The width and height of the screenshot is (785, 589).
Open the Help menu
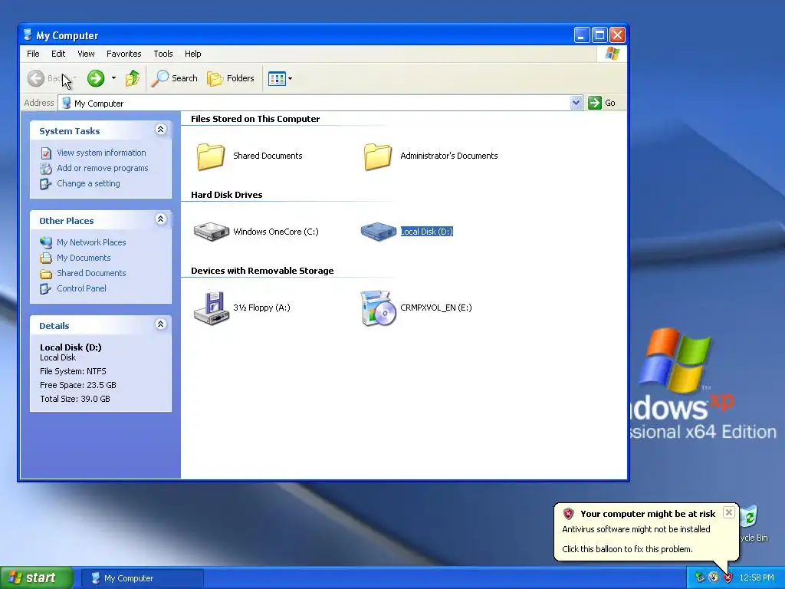tap(192, 54)
